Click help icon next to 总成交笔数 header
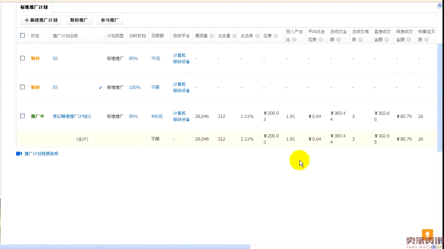This screenshot has height=249, width=444. [360, 40]
